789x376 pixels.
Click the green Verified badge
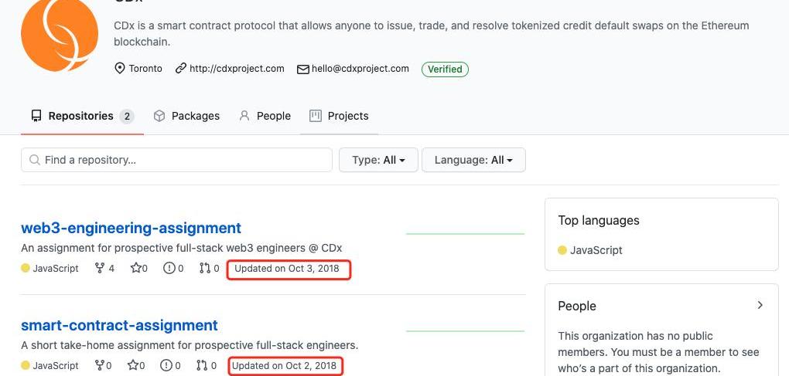(445, 69)
